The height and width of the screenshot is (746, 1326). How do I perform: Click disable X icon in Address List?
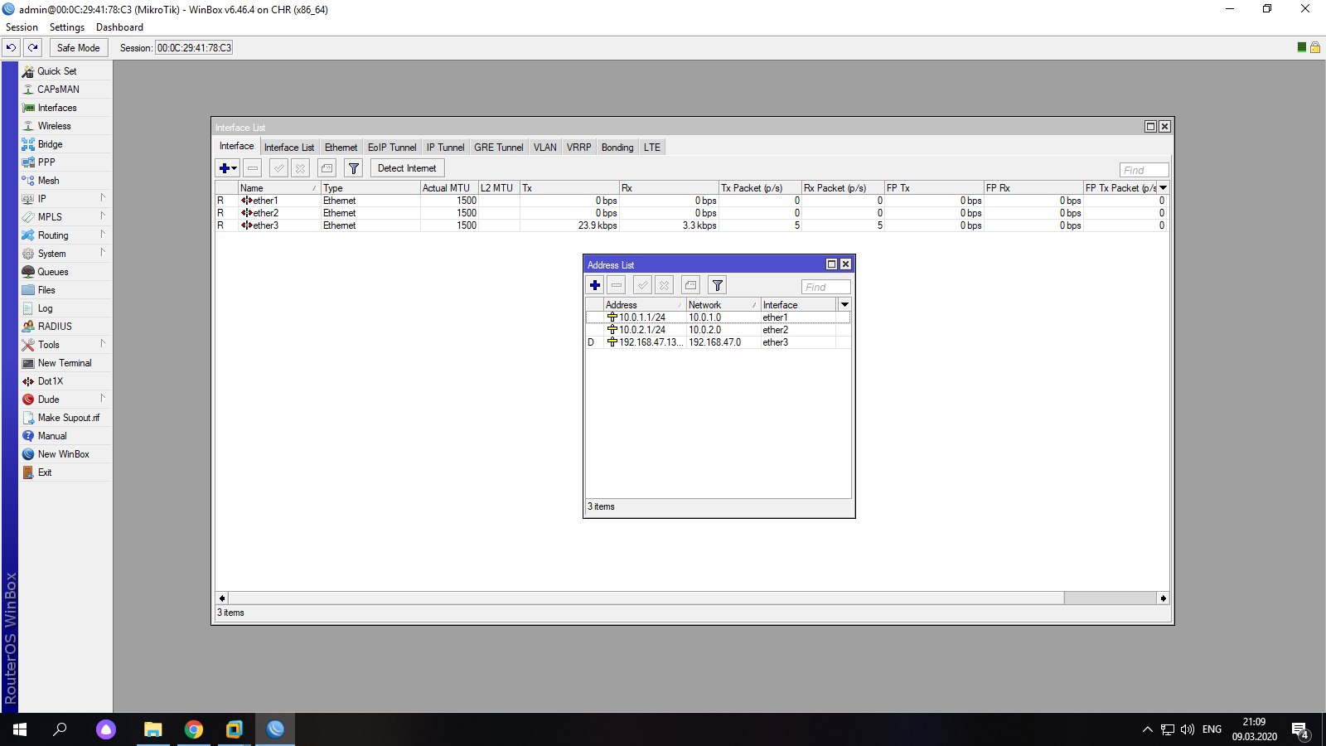click(x=664, y=285)
